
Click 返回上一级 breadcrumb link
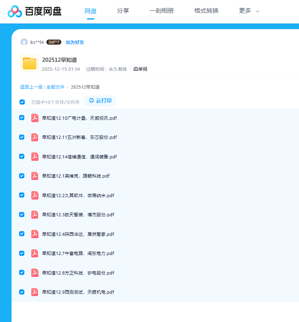click(x=31, y=87)
